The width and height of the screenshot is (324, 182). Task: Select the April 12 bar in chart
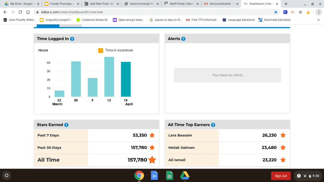click(109, 77)
